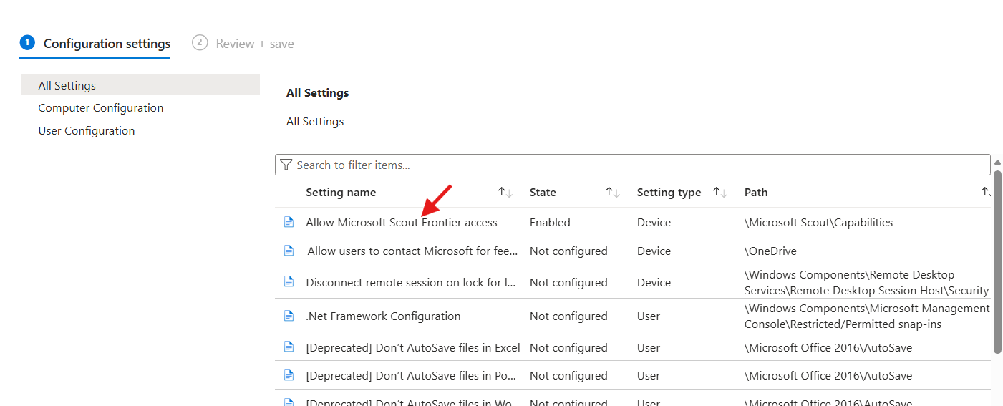This screenshot has width=1003, height=406.
Task: Click the Setting name column header
Action: point(341,192)
